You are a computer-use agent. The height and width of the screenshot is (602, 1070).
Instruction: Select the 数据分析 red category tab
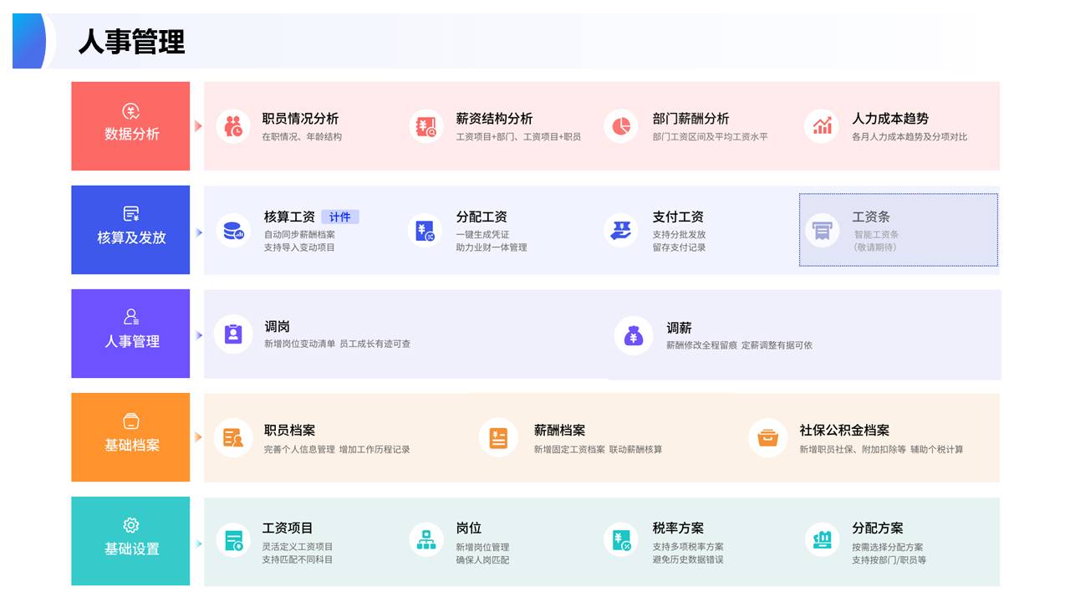point(130,126)
